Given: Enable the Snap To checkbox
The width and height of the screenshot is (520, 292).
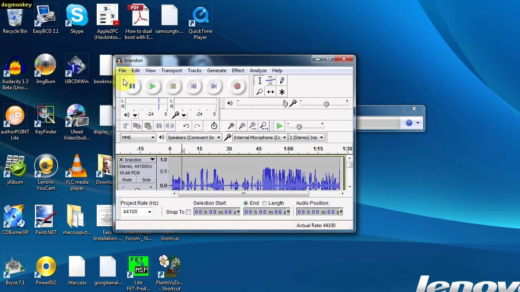Looking at the screenshot, I should [x=188, y=212].
